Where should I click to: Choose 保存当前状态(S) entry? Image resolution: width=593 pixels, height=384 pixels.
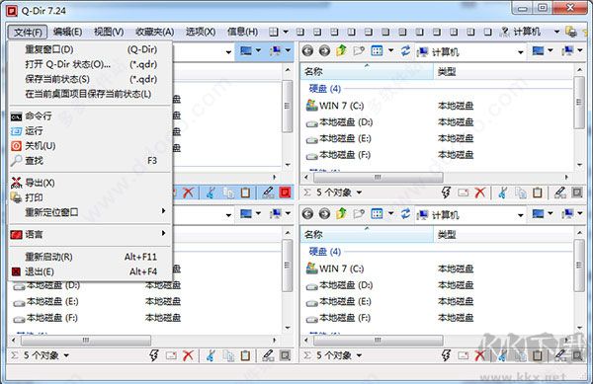(x=90, y=79)
